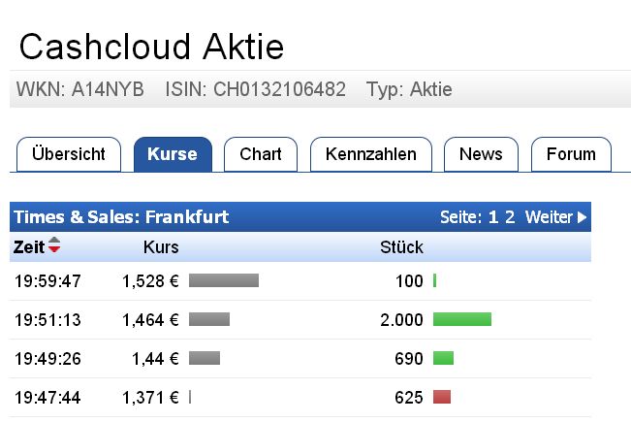Screen dimensions: 631x422
Task: Open the Übersicht tab
Action: click(x=69, y=154)
